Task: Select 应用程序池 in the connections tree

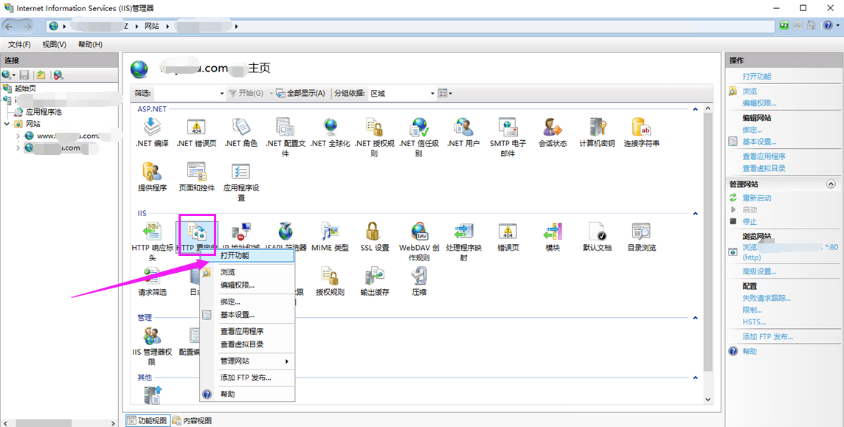Action: coord(44,112)
